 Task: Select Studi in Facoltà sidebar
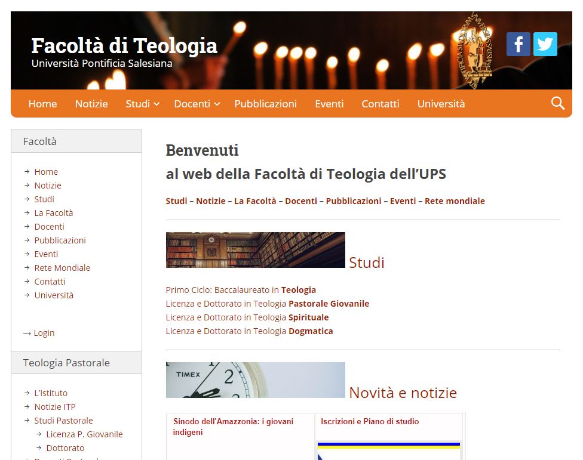(44, 199)
